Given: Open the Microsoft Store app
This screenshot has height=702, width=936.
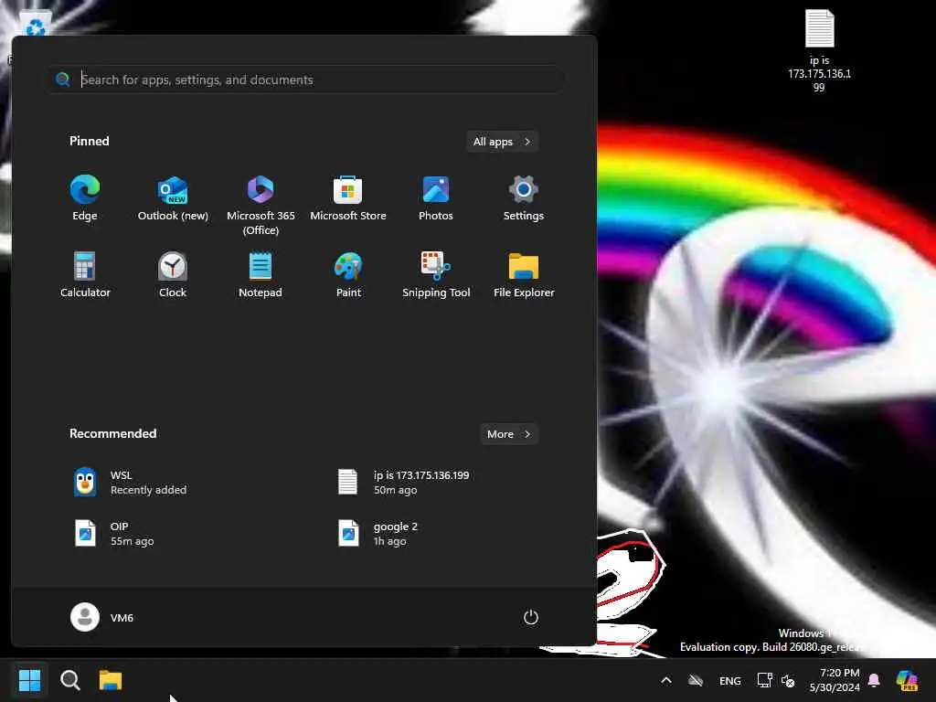Looking at the screenshot, I should [348, 198].
